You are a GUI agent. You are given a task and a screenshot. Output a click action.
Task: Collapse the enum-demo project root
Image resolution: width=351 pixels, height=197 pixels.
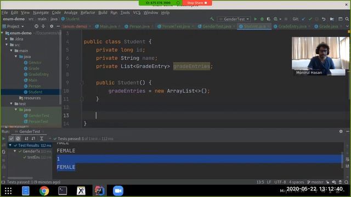point(2,33)
